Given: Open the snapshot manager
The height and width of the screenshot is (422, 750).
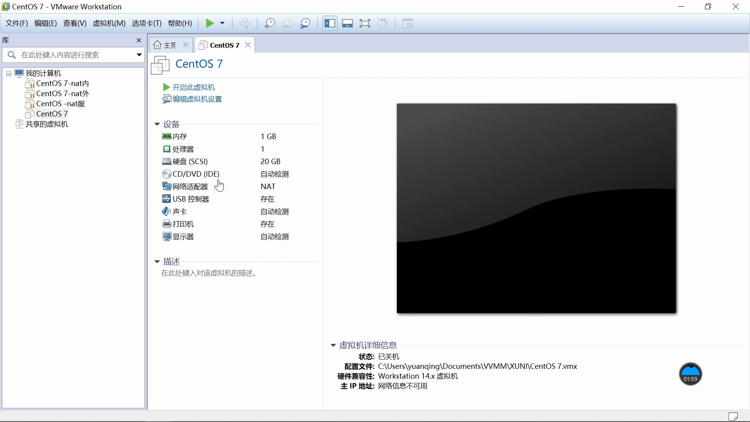Looking at the screenshot, I should coord(305,23).
